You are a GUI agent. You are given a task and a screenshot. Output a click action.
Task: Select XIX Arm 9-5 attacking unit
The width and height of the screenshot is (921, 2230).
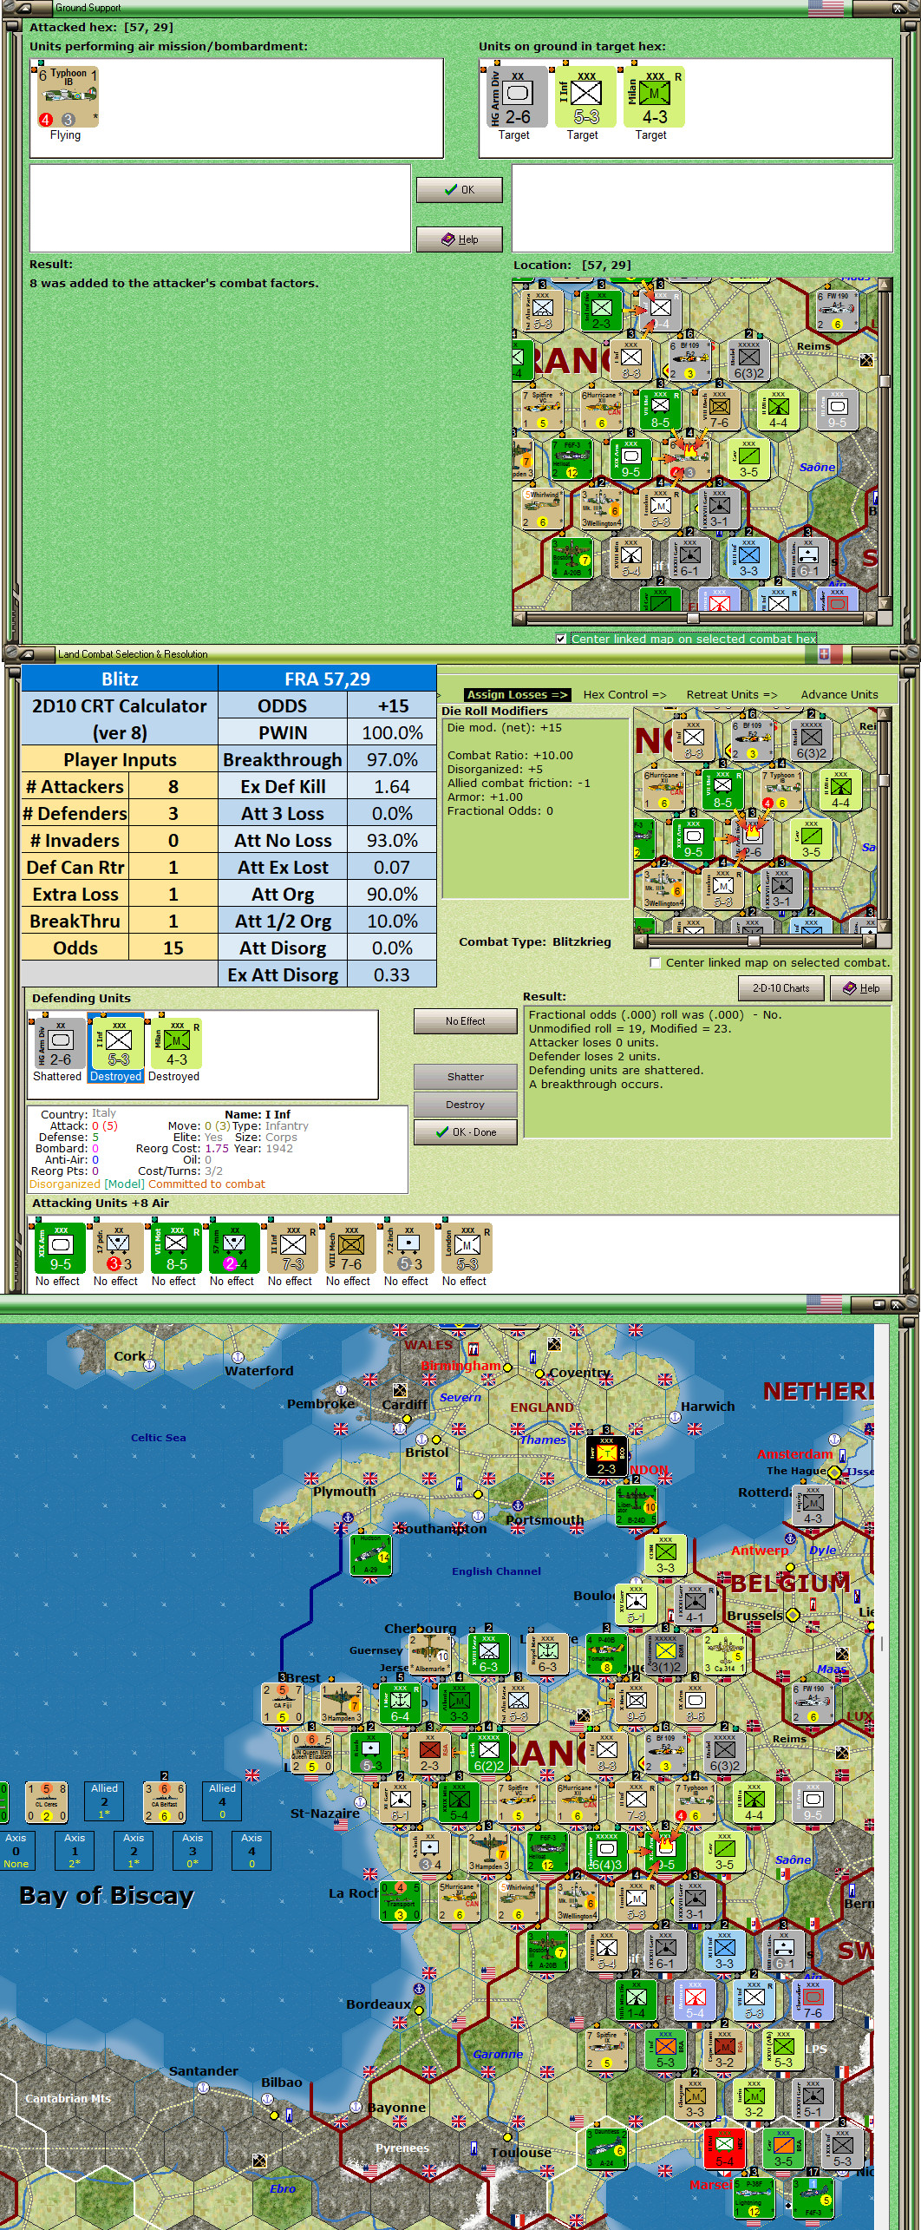point(58,1248)
